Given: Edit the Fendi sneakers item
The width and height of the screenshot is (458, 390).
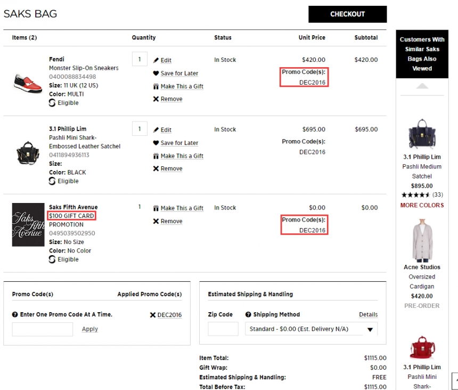Looking at the screenshot, I should [x=166, y=60].
